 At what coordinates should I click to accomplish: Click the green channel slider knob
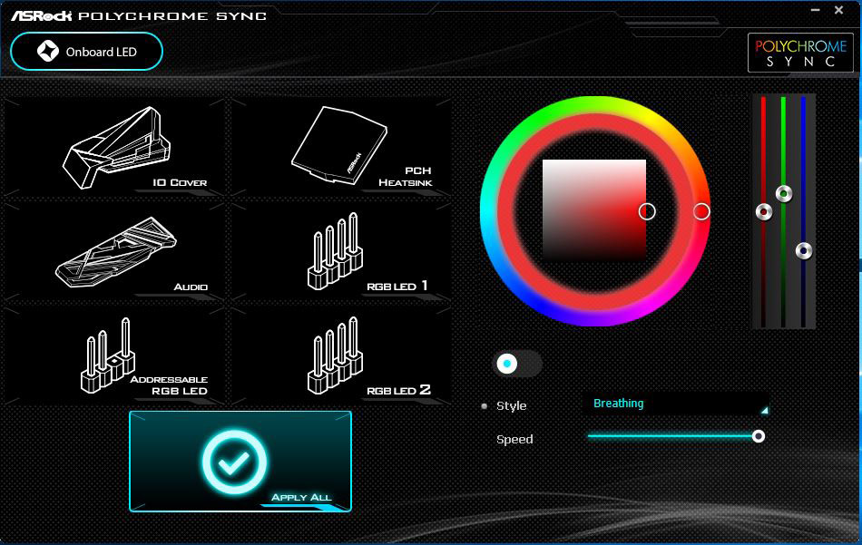[x=783, y=193]
